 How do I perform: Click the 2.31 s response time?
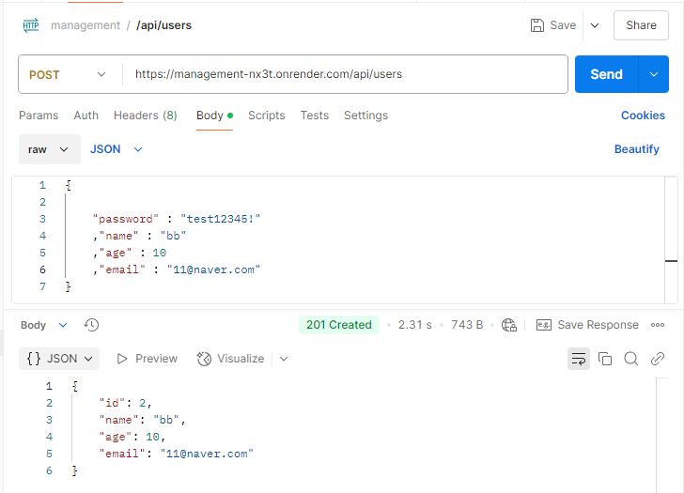point(415,325)
